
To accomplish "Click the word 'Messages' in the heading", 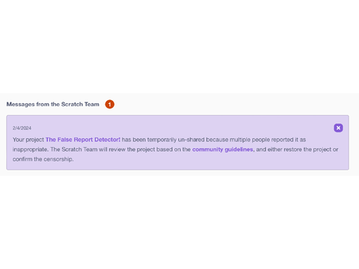I will coord(20,105).
